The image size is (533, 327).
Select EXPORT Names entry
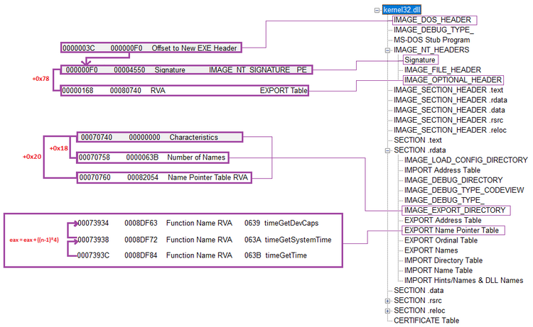[x=431, y=250]
